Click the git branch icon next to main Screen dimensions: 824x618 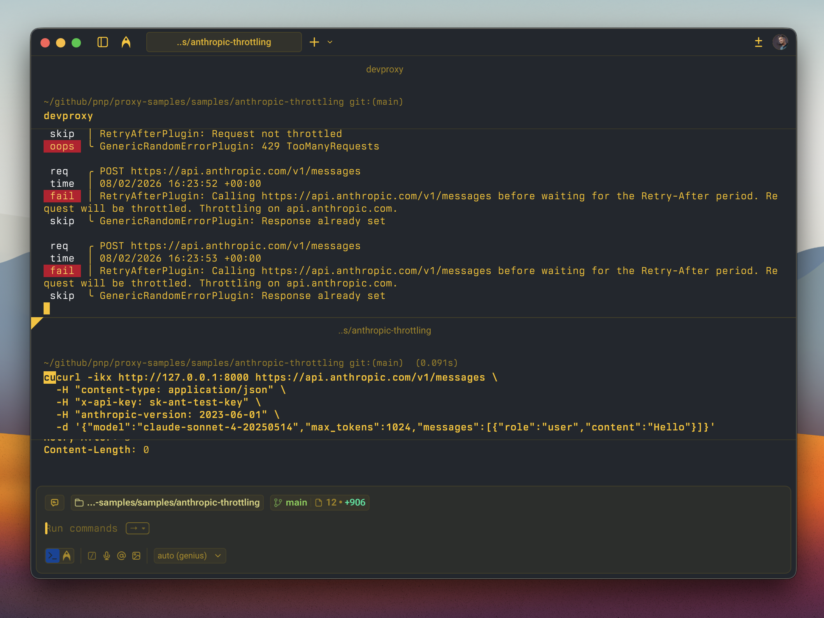point(278,502)
